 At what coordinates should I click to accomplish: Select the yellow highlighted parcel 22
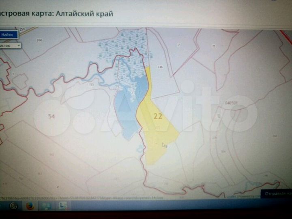pos(158,122)
